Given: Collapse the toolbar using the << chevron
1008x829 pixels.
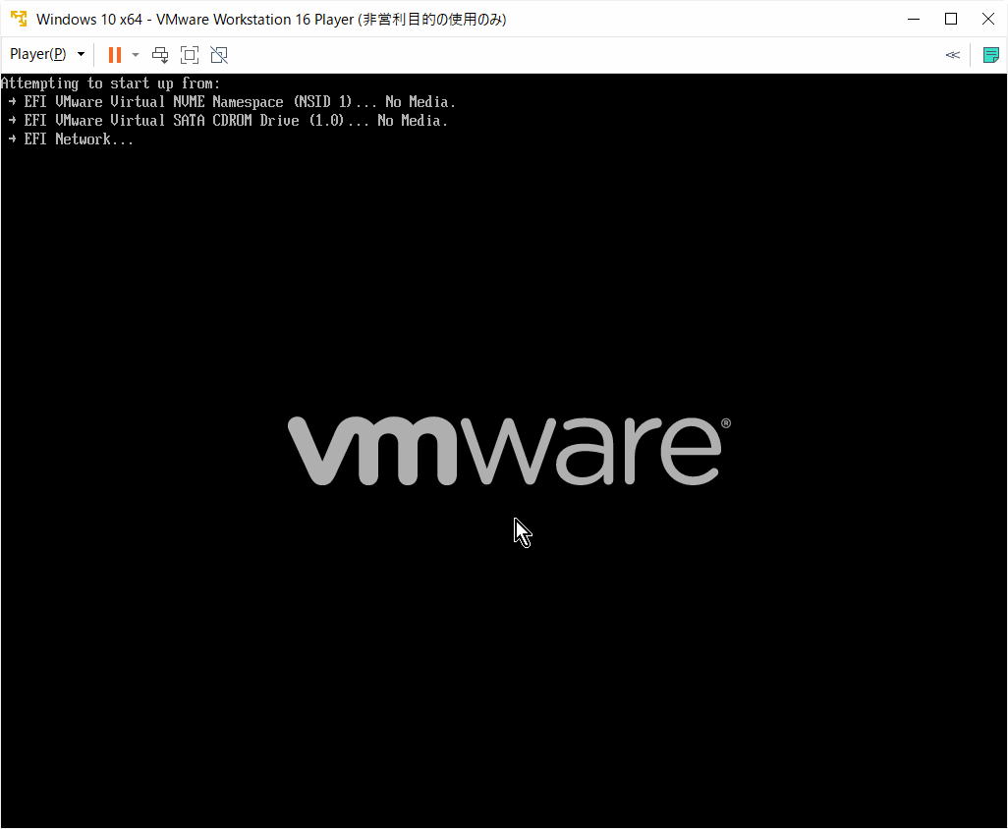Looking at the screenshot, I should [952, 55].
